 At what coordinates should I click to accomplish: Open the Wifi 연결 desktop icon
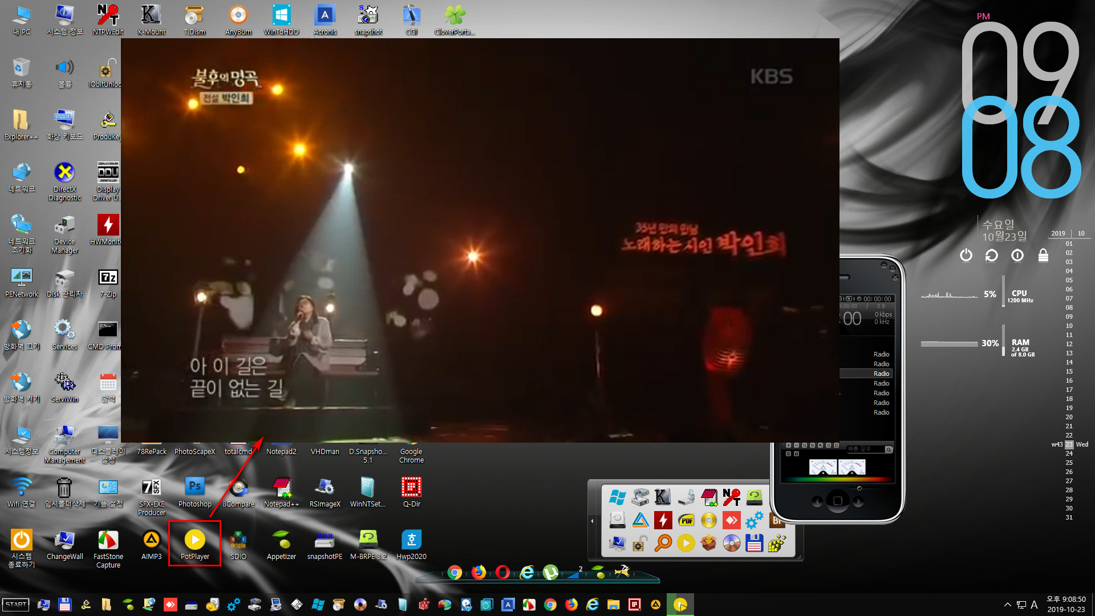[21, 492]
